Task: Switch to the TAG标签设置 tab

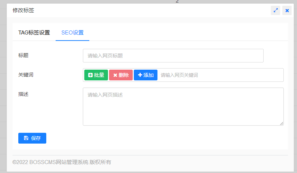Action: [34, 33]
